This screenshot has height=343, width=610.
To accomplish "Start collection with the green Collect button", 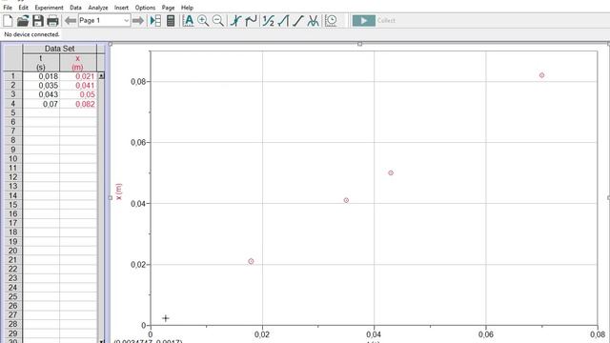I will (364, 21).
